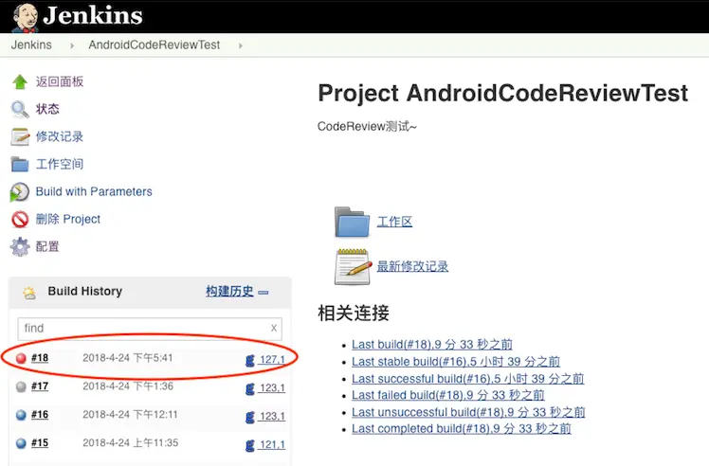Click the 2018-4-24 下午12:11 timestamp

click(130, 415)
